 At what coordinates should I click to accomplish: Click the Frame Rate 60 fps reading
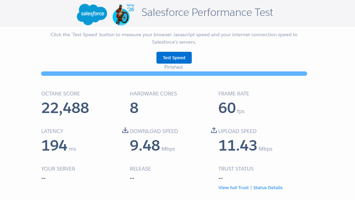(231, 108)
